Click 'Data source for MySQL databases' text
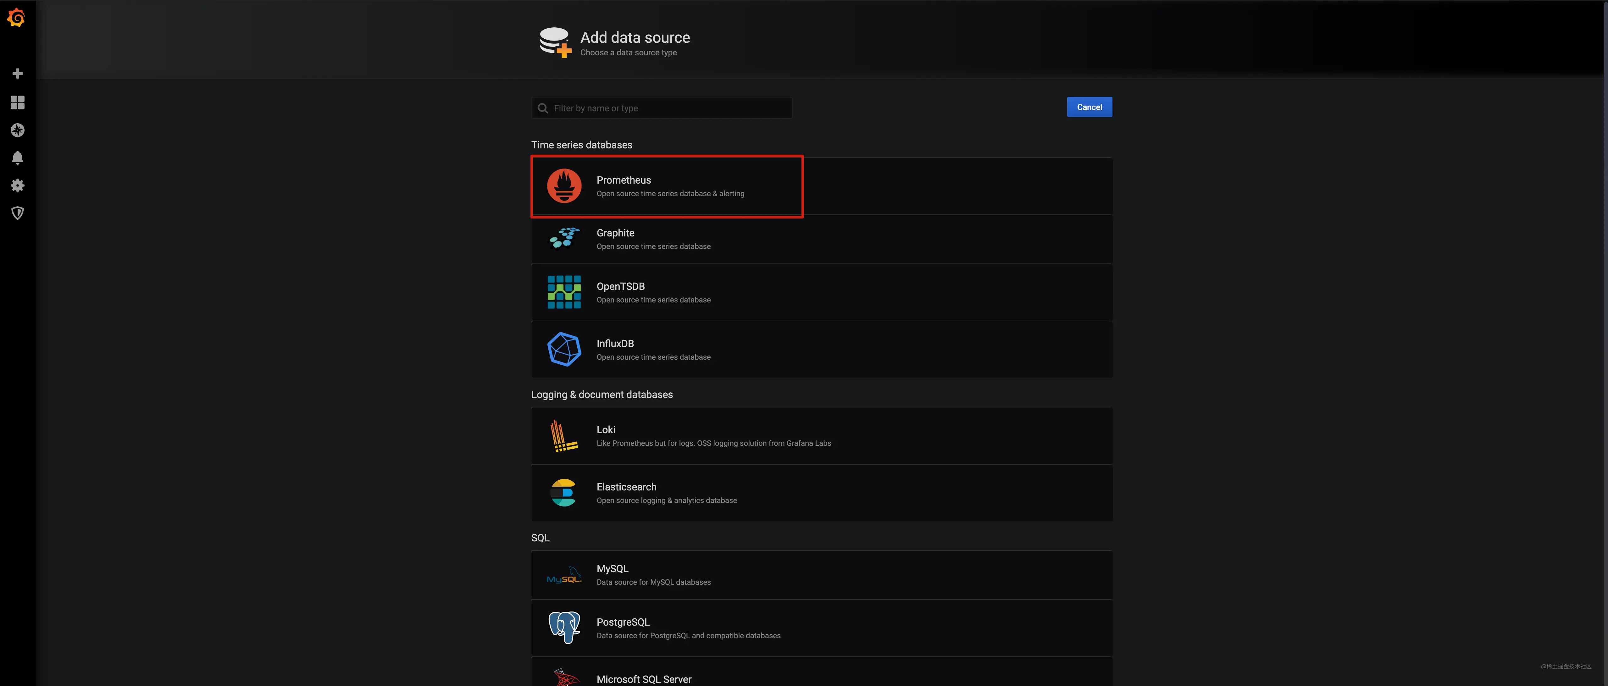The width and height of the screenshot is (1608, 686). [654, 582]
